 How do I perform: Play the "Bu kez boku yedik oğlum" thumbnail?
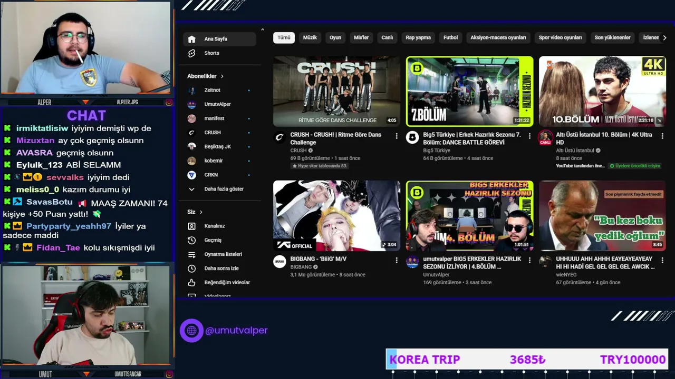coord(602,216)
